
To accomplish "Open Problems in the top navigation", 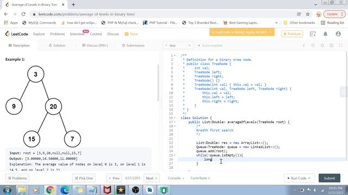I will [x=57, y=34].
